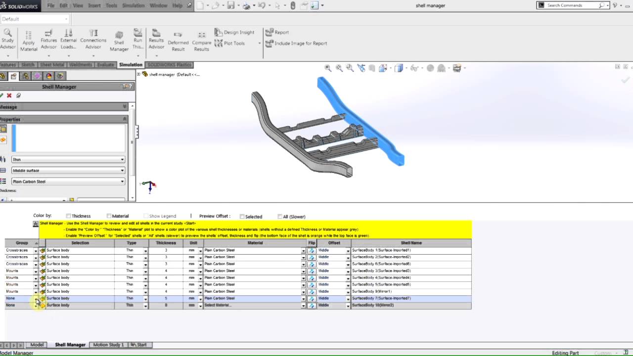The image size is (633, 356).
Task: Open External Loads advisor
Action: [x=68, y=39]
